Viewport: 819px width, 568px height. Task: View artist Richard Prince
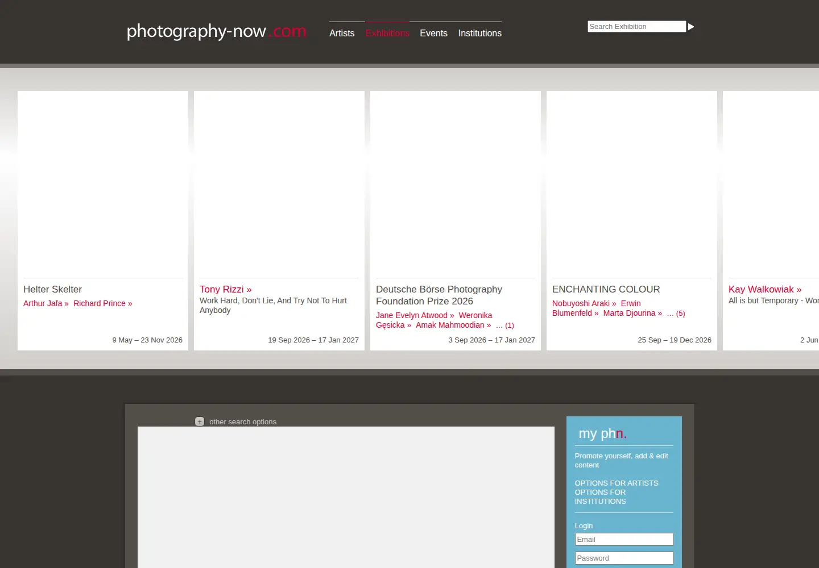point(103,303)
